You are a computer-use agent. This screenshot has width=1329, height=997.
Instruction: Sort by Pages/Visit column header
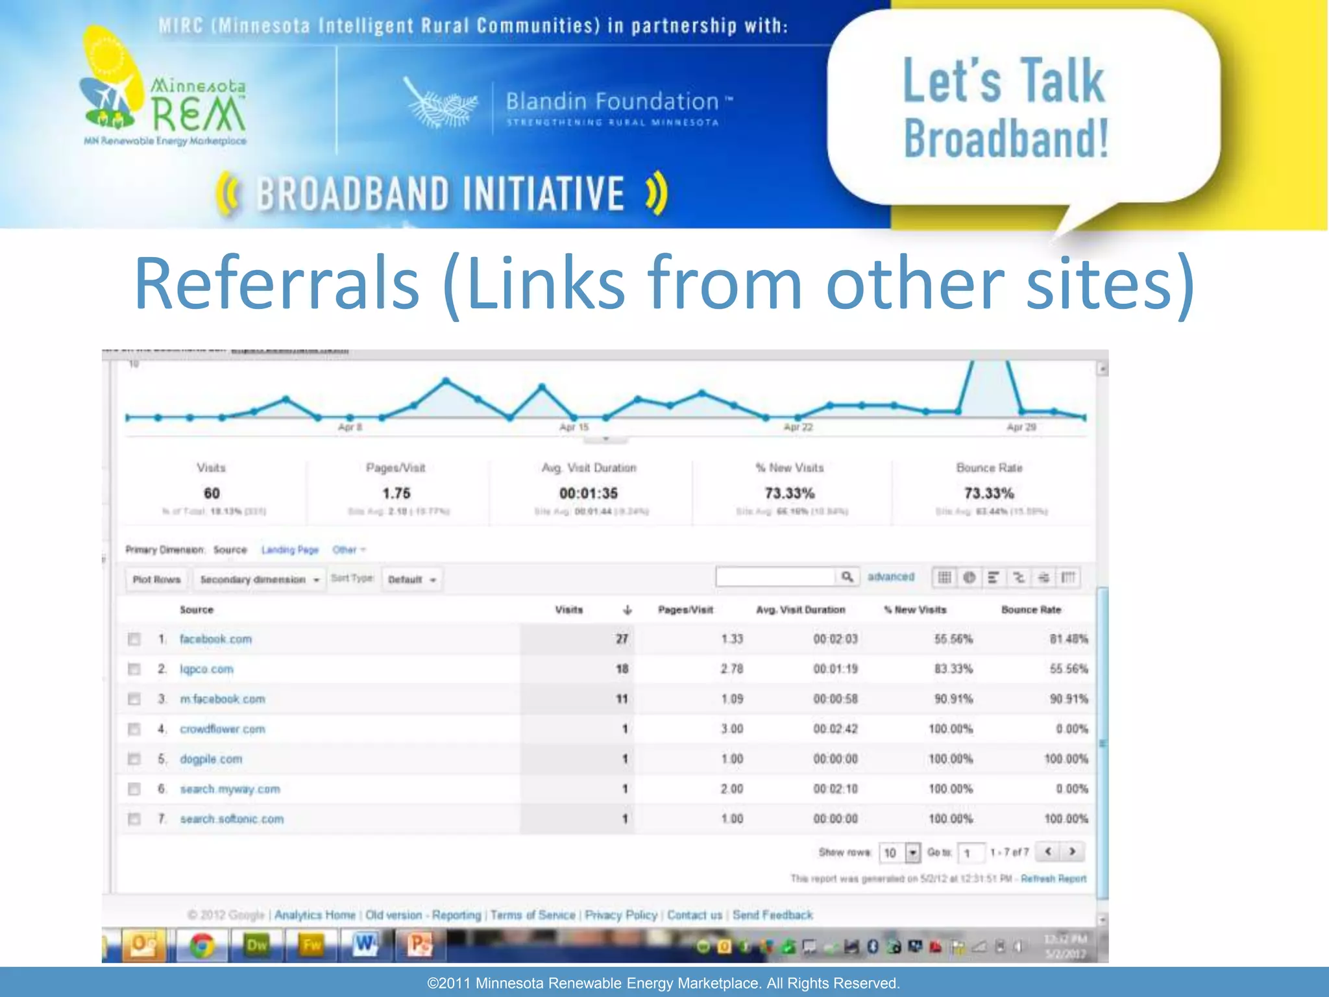[685, 609]
